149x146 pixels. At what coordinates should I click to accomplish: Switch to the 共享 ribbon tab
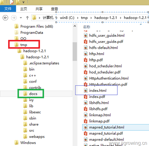pyautogui.click(x=39, y=9)
